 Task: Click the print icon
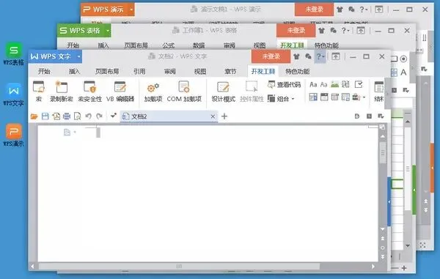coord(67,116)
